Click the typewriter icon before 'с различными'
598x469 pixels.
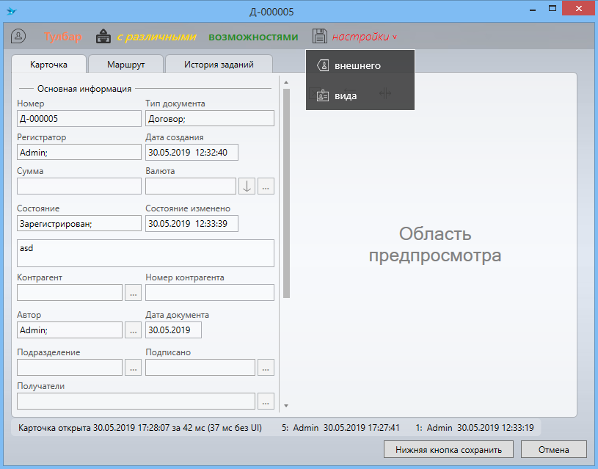point(105,37)
